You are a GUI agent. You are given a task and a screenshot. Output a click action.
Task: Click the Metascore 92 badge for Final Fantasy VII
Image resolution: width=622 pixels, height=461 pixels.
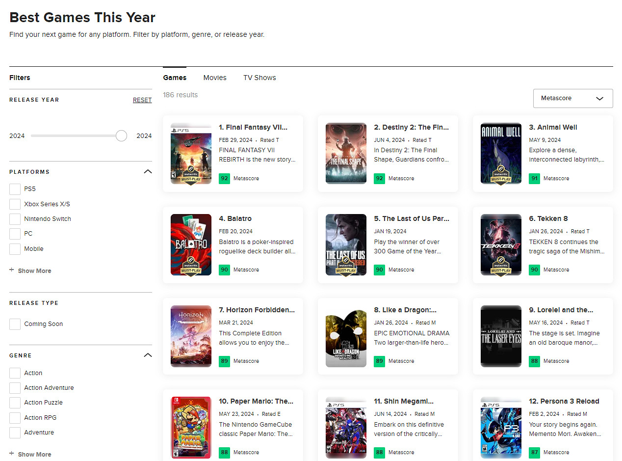point(224,178)
